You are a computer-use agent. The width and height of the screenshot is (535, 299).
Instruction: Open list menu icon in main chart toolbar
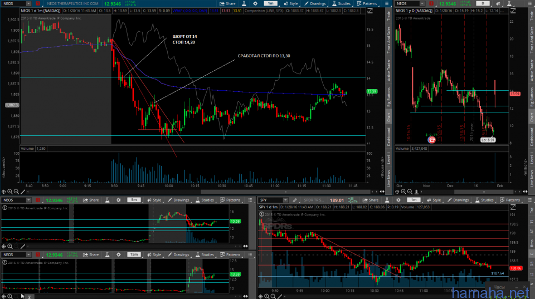387,3
